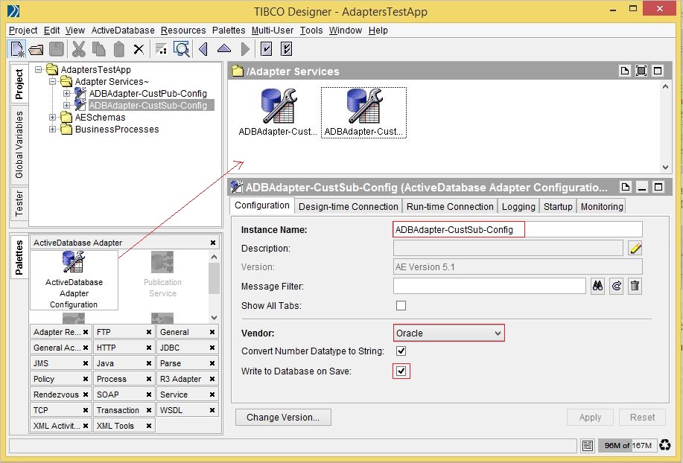Click the New Project toolbar icon
The image size is (683, 463).
coord(17,48)
